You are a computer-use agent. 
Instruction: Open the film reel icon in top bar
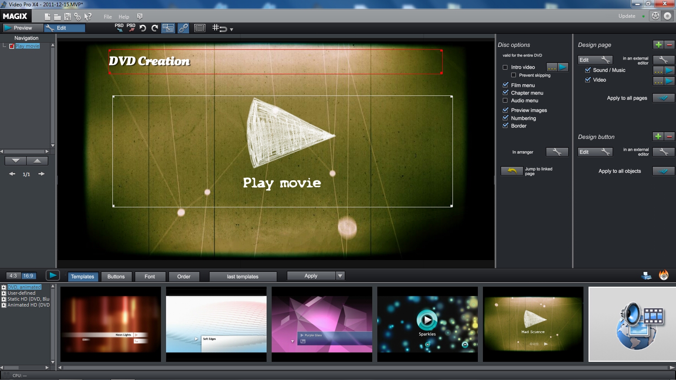655,16
